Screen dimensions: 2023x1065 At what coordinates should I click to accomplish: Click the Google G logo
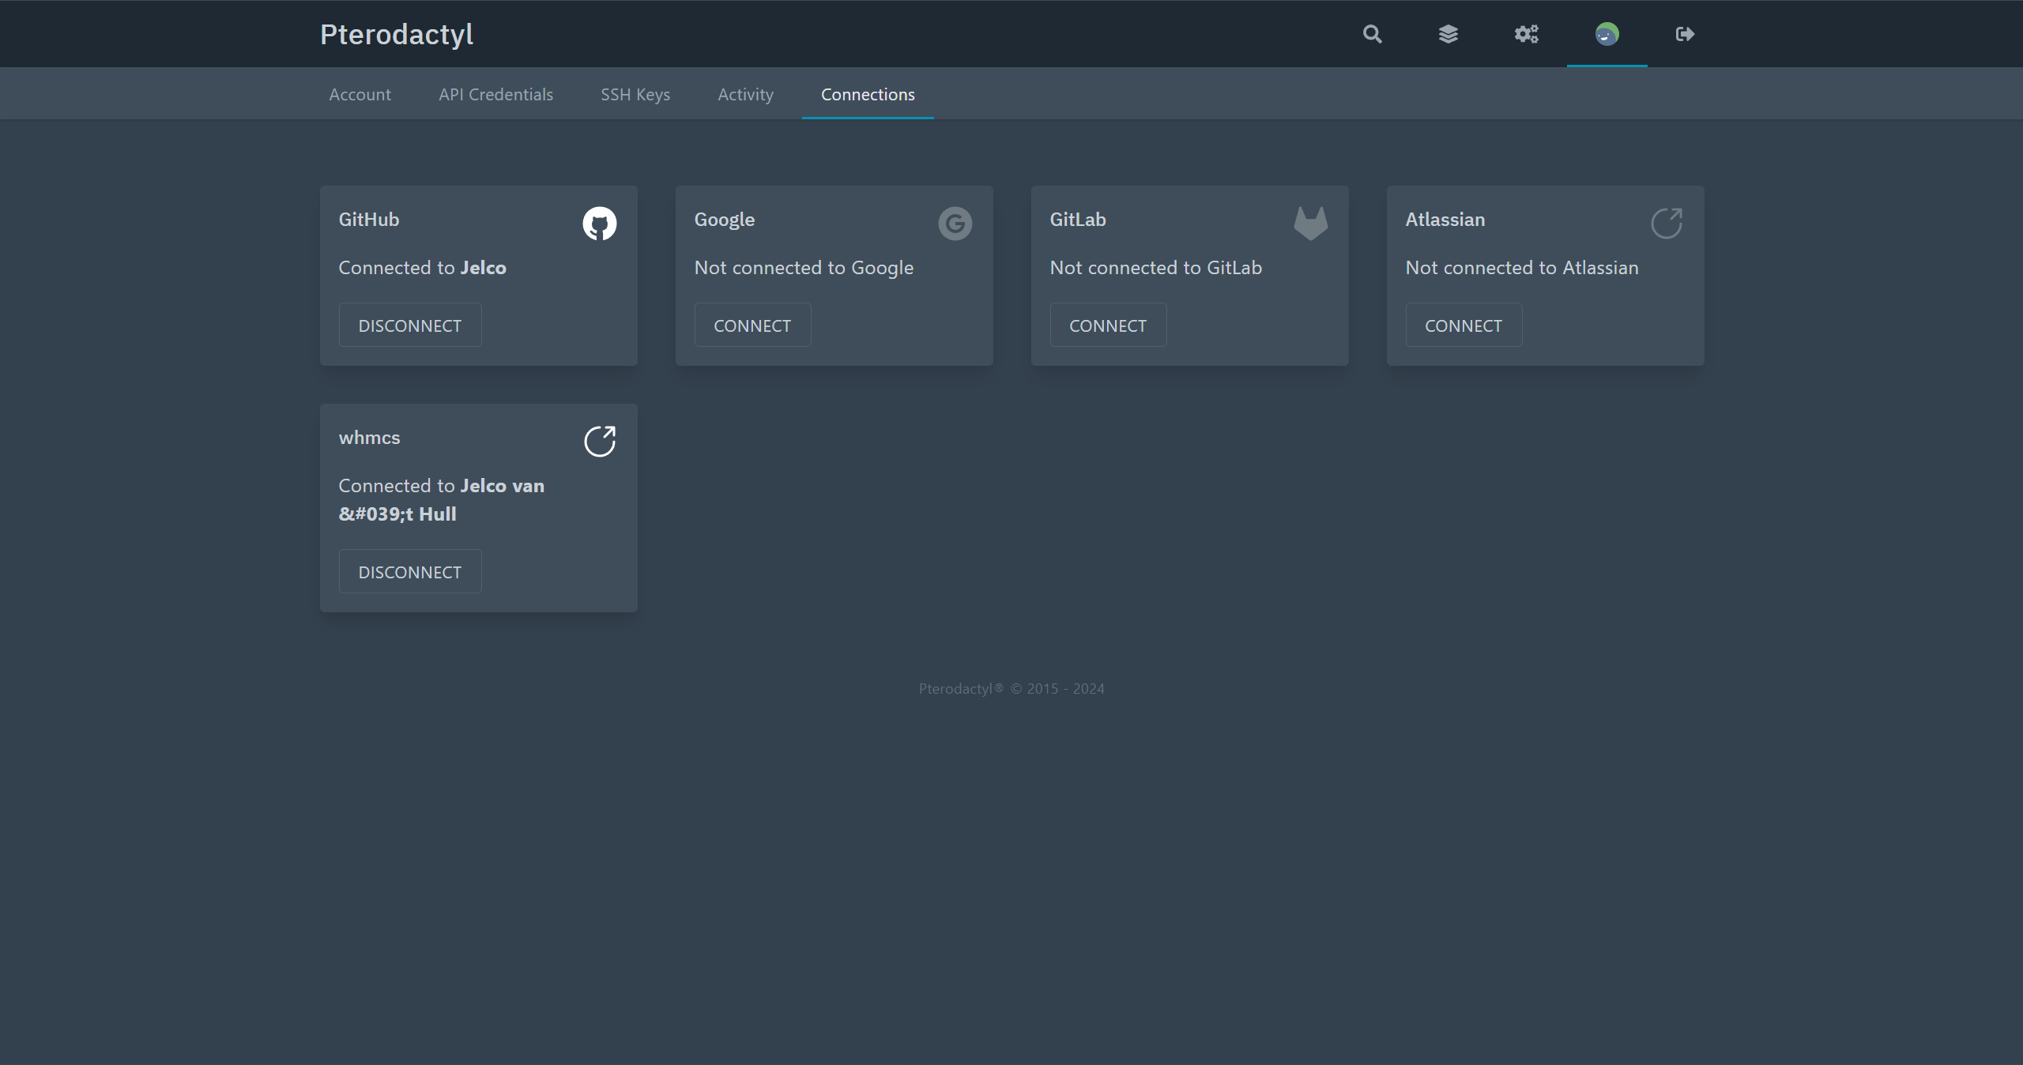[955, 224]
